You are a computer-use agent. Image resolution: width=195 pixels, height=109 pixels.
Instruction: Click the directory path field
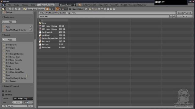107,13
